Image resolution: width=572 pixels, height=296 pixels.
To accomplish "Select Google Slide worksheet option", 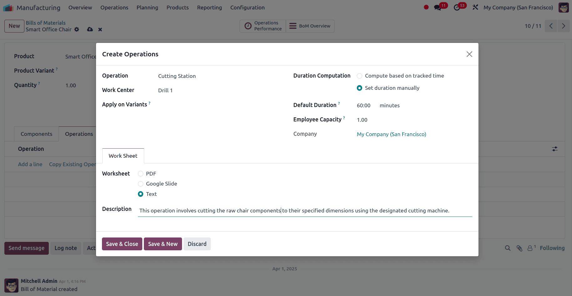I will (140, 184).
